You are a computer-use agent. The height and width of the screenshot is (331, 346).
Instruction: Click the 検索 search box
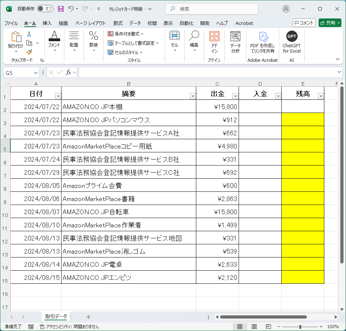point(211,9)
